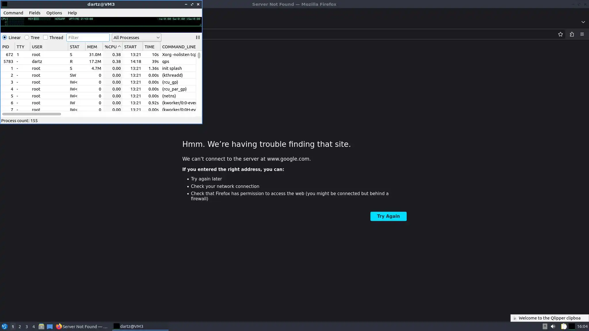This screenshot has height=331, width=589.
Task: Launch the file manager from the taskbar
Action: (41, 326)
